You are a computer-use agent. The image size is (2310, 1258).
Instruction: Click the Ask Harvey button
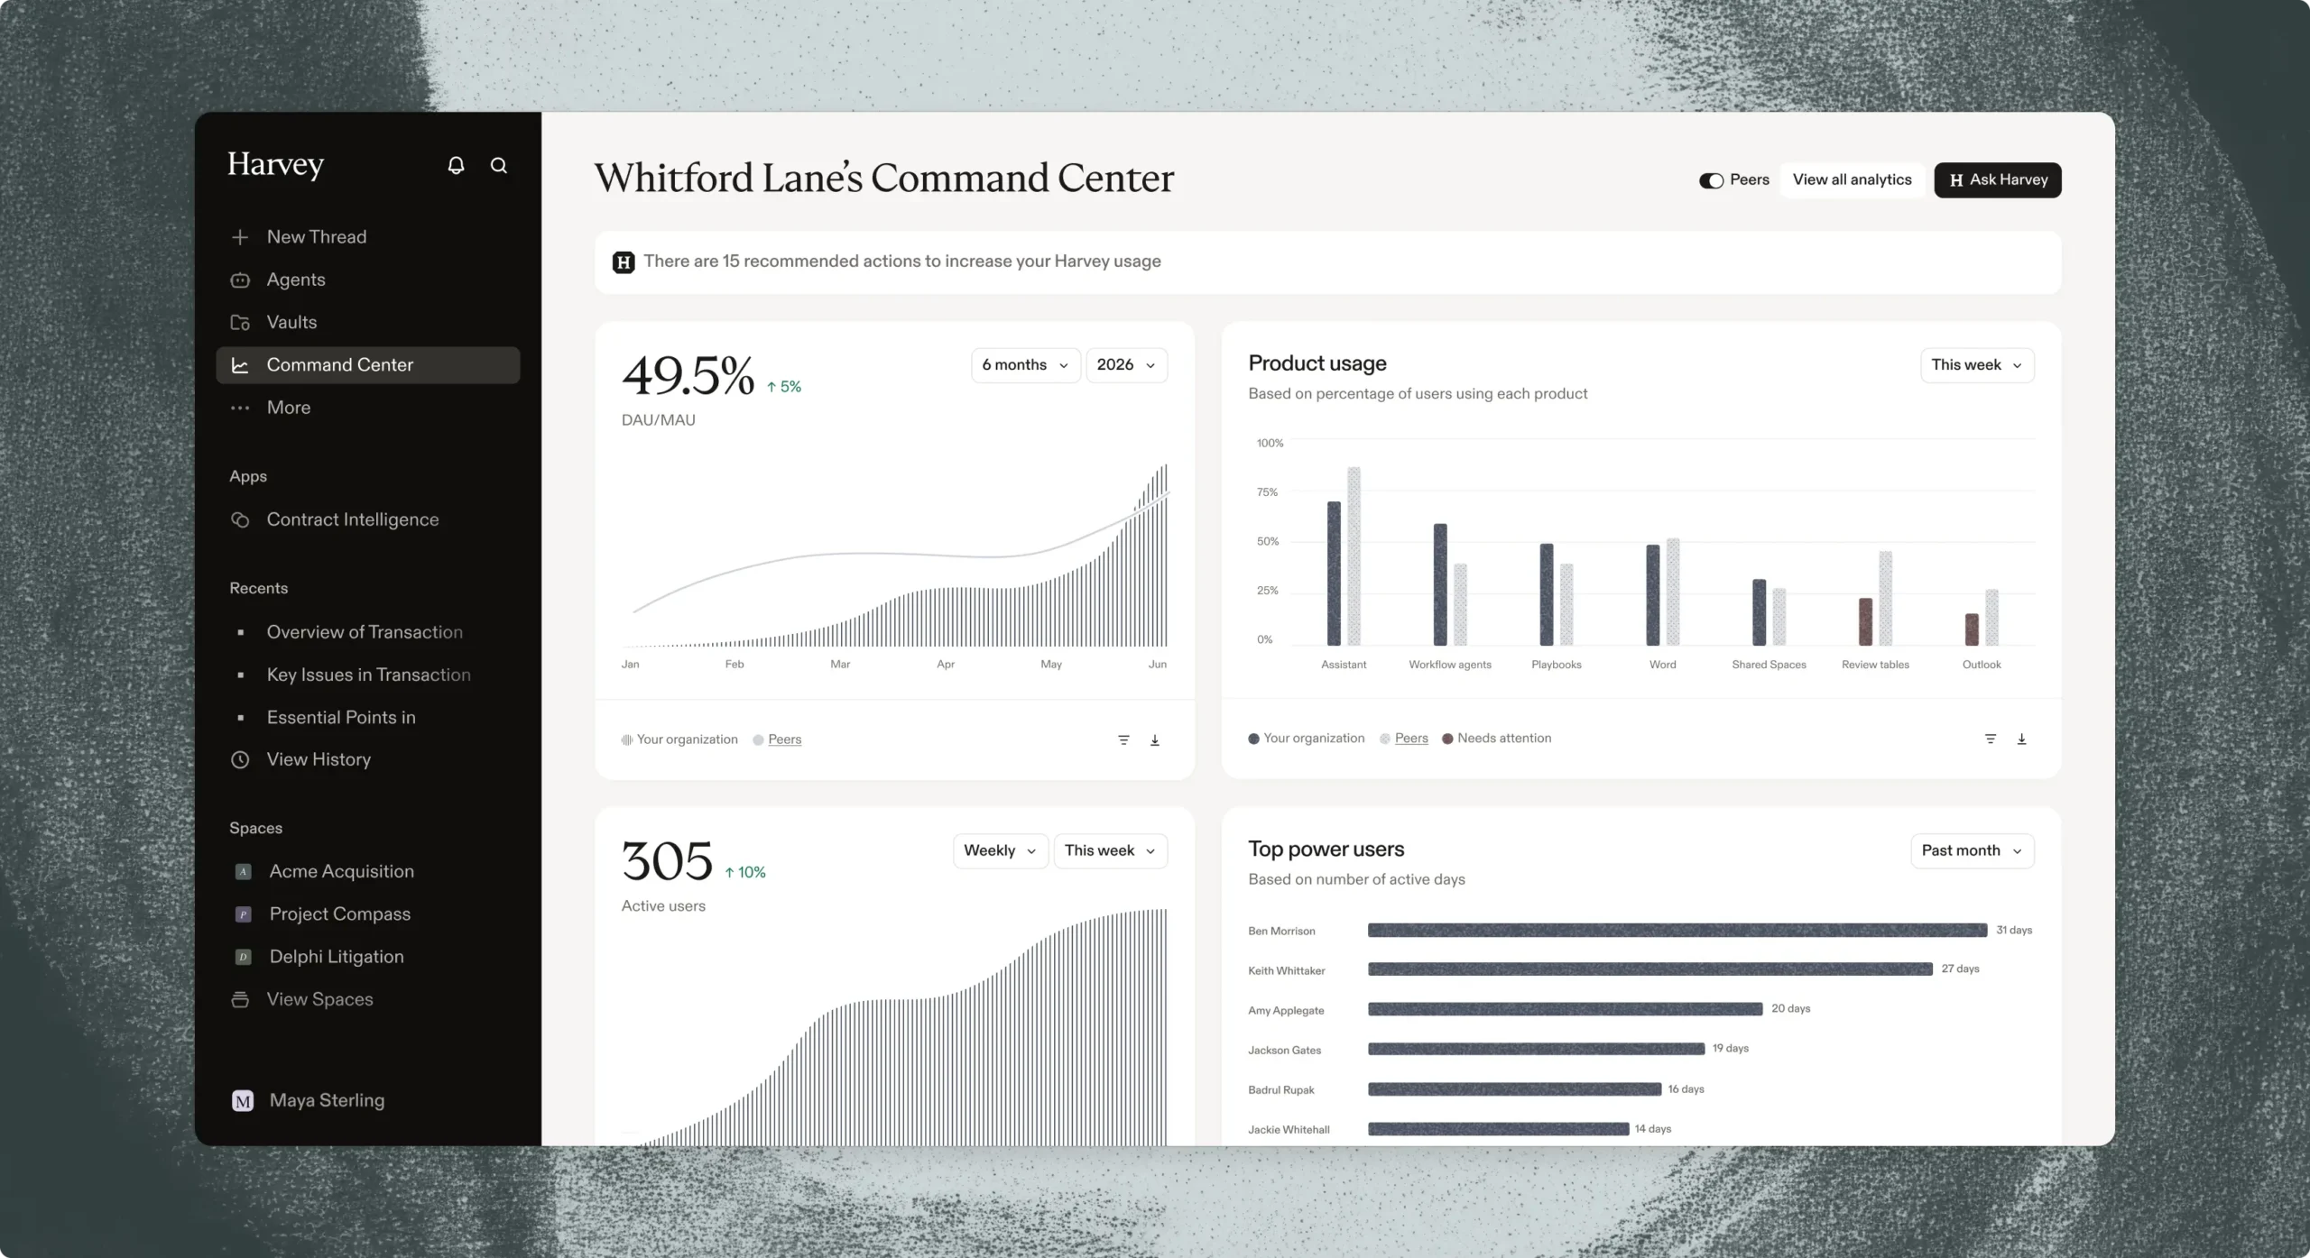tap(1998, 179)
